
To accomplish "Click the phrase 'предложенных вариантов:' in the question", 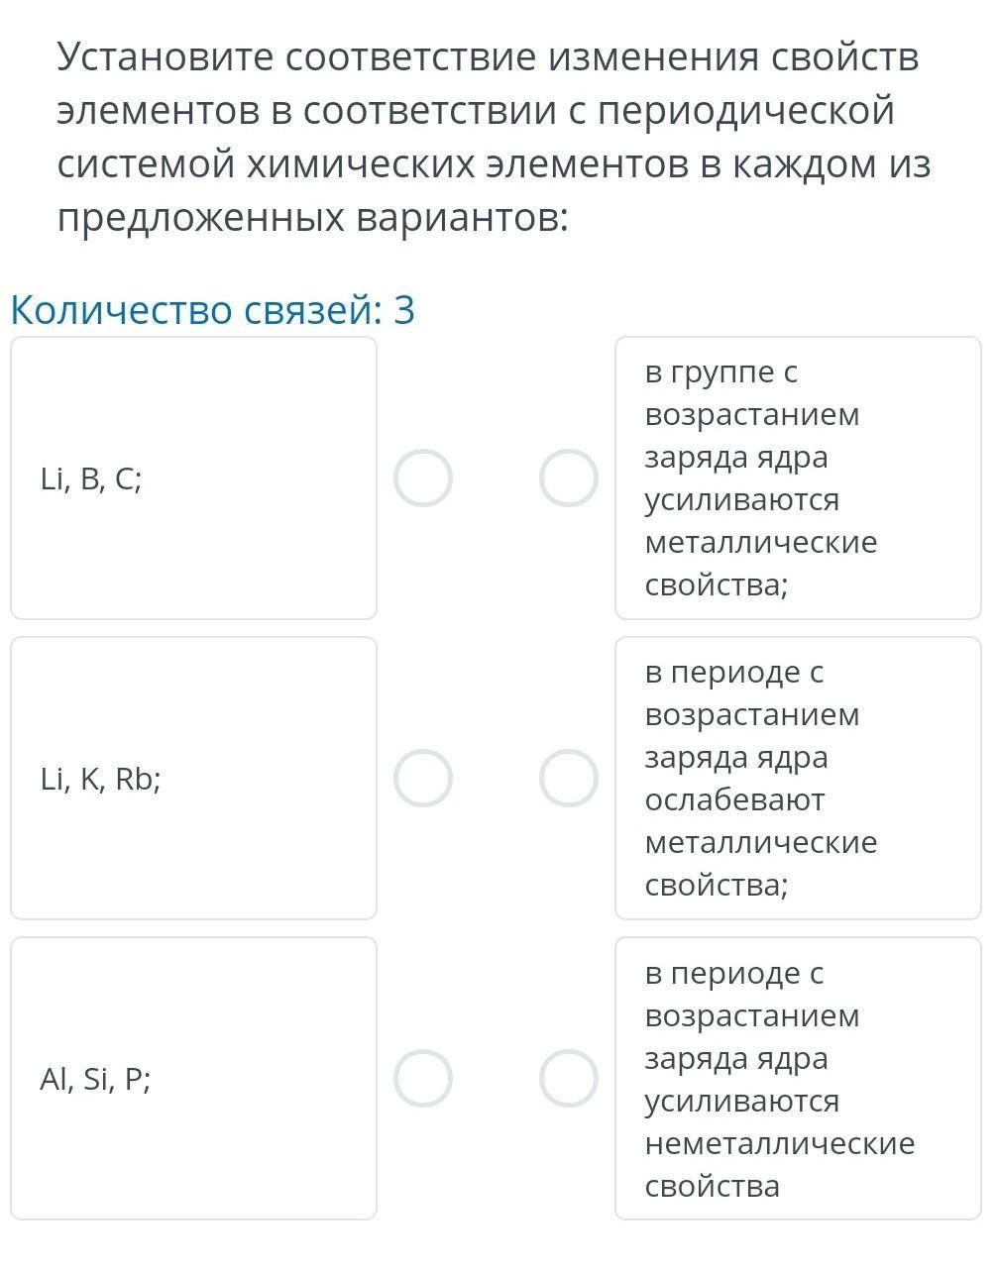I will (x=313, y=218).
